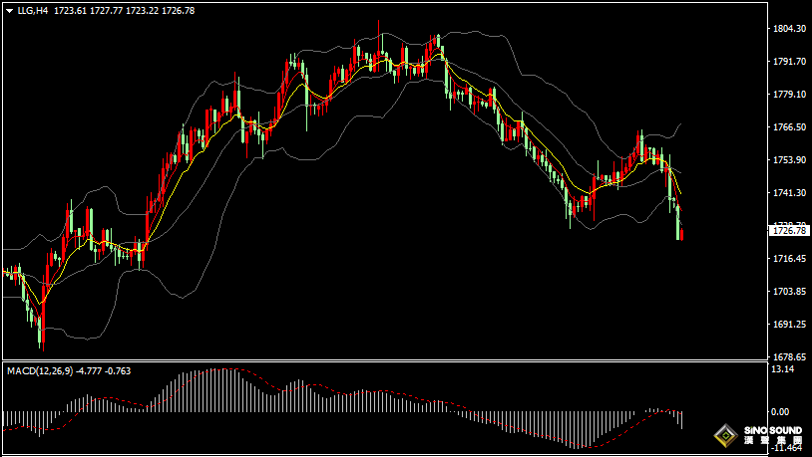Screen dimensions: 812x457
Task: Click the Sino Sound diamond logo icon
Action: (x=725, y=436)
